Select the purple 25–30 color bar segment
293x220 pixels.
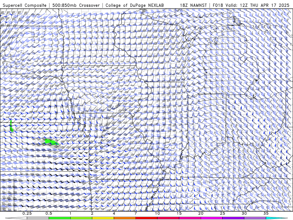point(233,218)
